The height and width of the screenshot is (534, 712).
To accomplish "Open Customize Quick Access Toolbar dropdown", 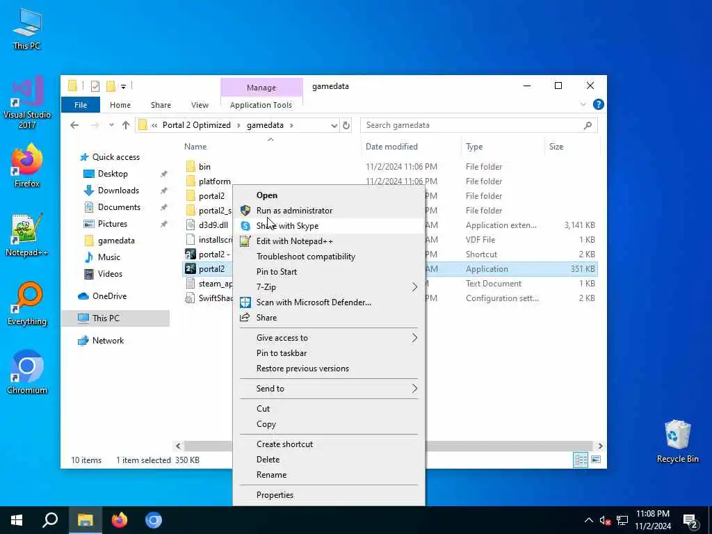I will coord(123,86).
